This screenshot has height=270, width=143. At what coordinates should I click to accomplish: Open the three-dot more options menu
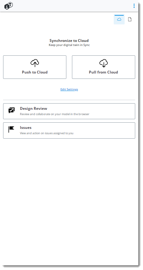[x=134, y=6]
